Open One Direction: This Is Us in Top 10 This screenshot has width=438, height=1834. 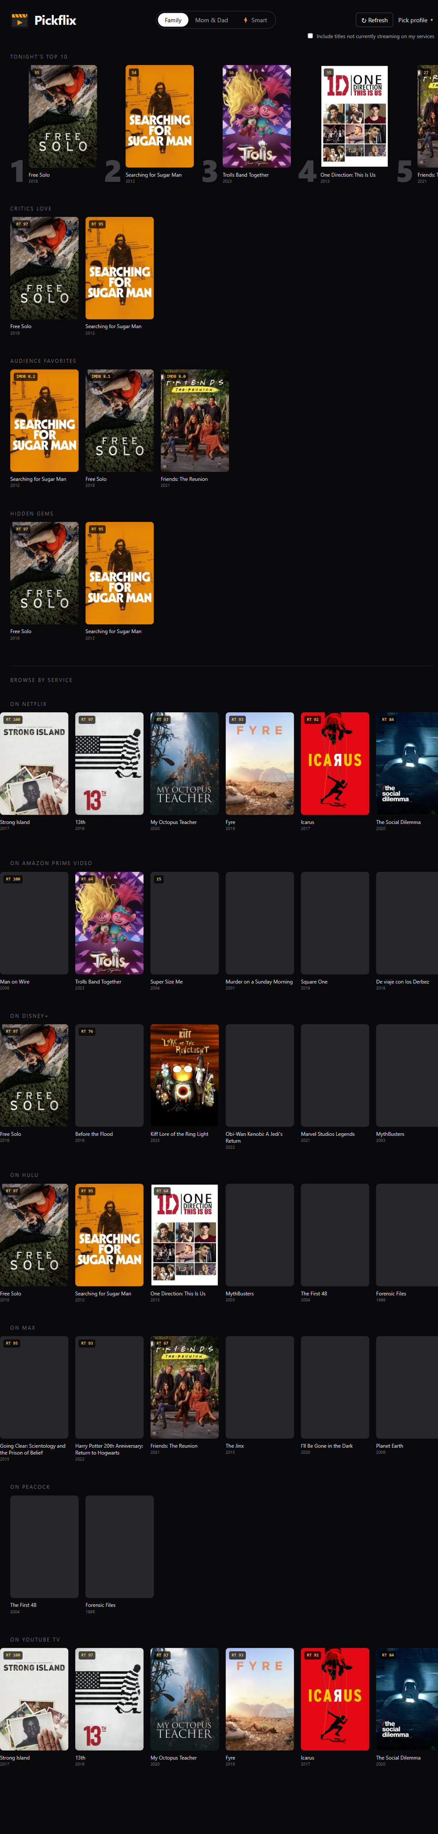tap(354, 116)
